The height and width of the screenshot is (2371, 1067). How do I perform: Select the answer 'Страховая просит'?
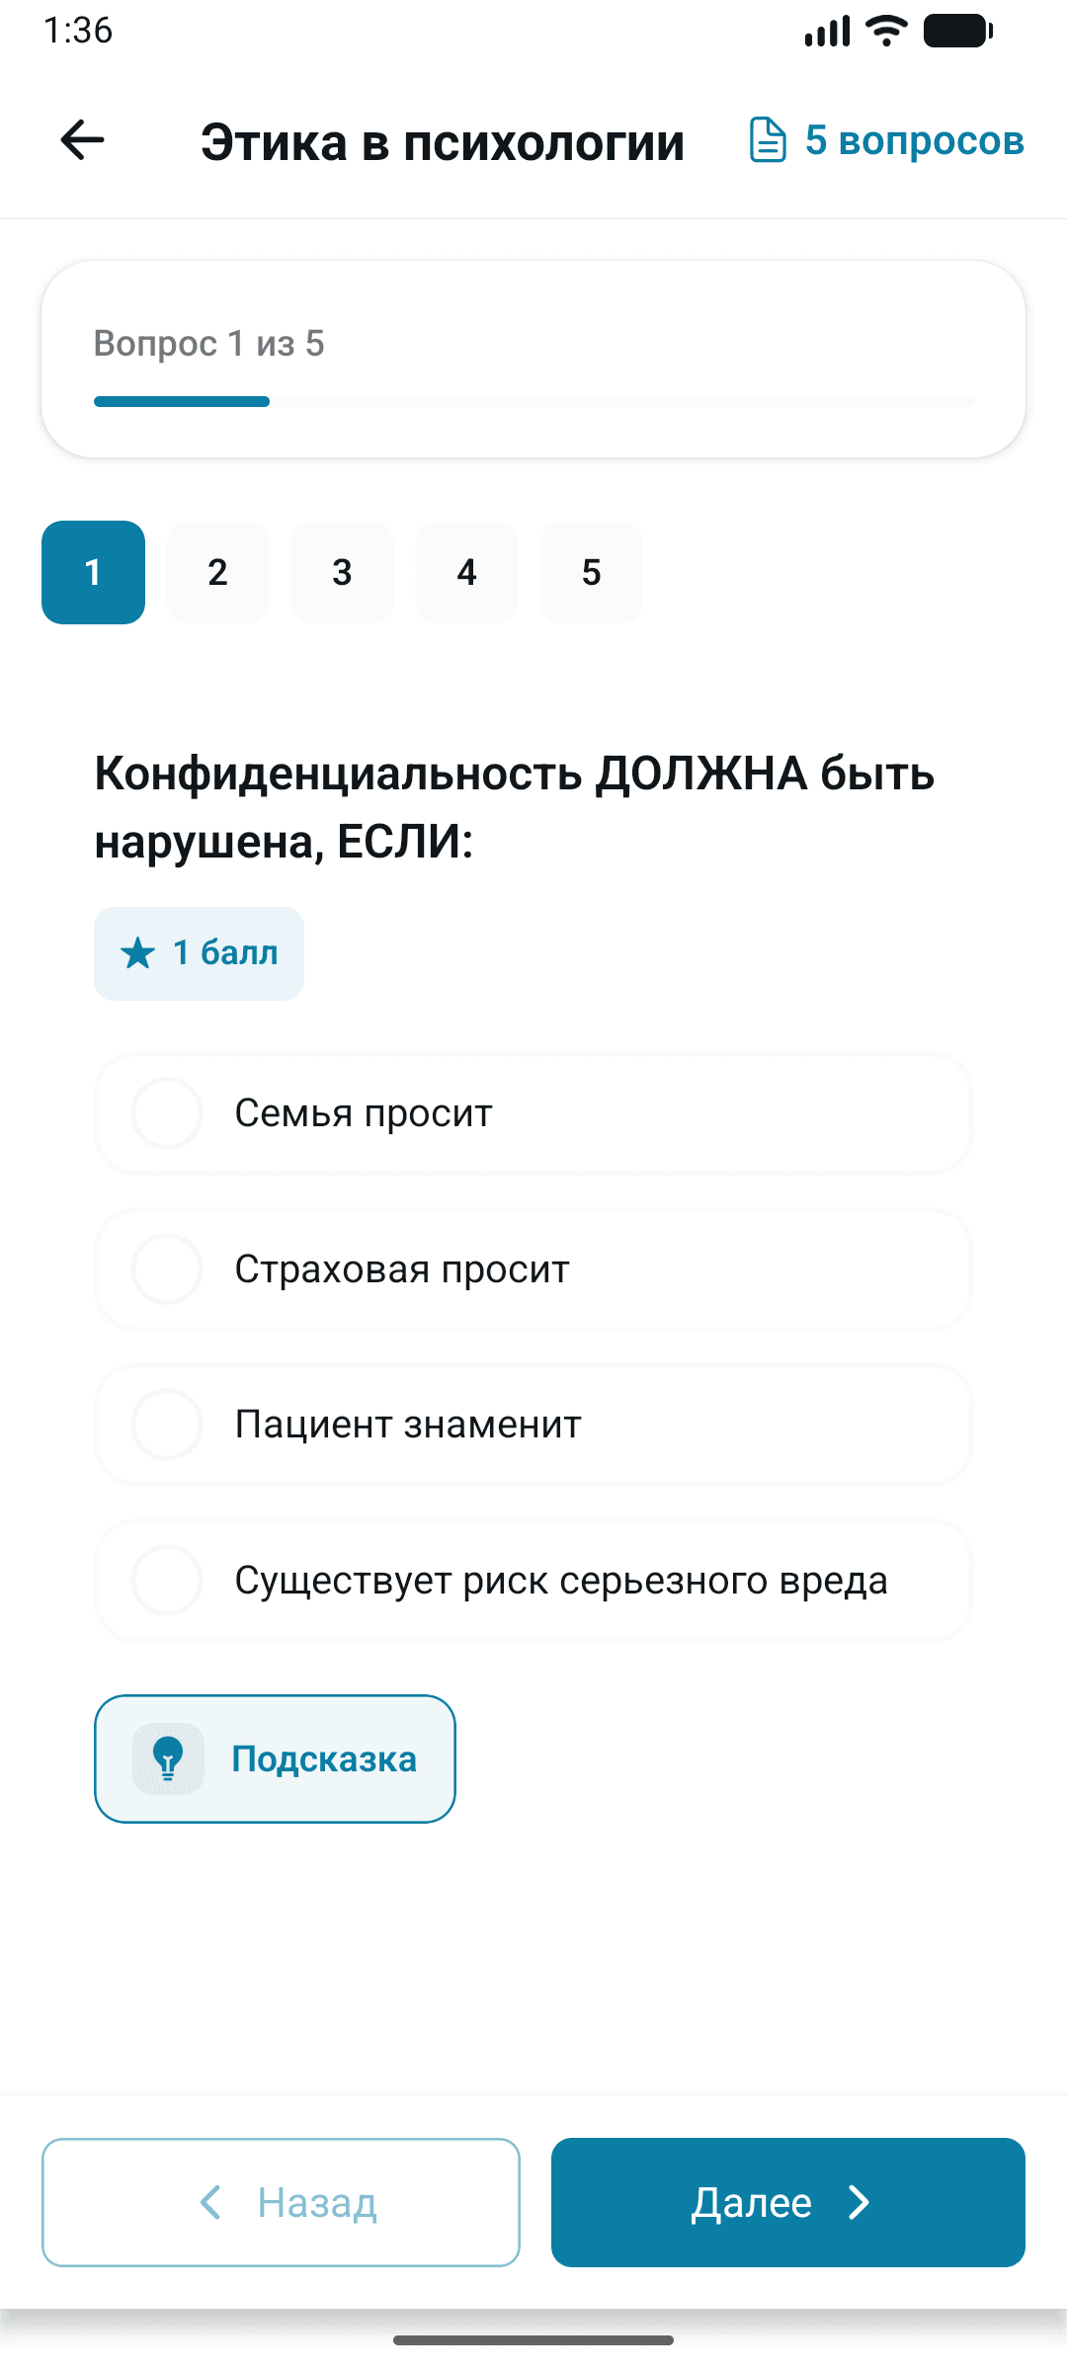pyautogui.click(x=533, y=1269)
